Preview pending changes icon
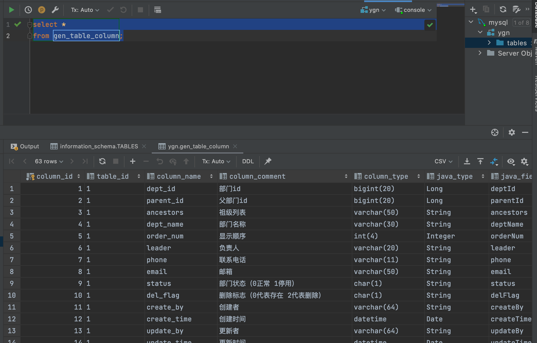The image size is (537, 343). (173, 161)
